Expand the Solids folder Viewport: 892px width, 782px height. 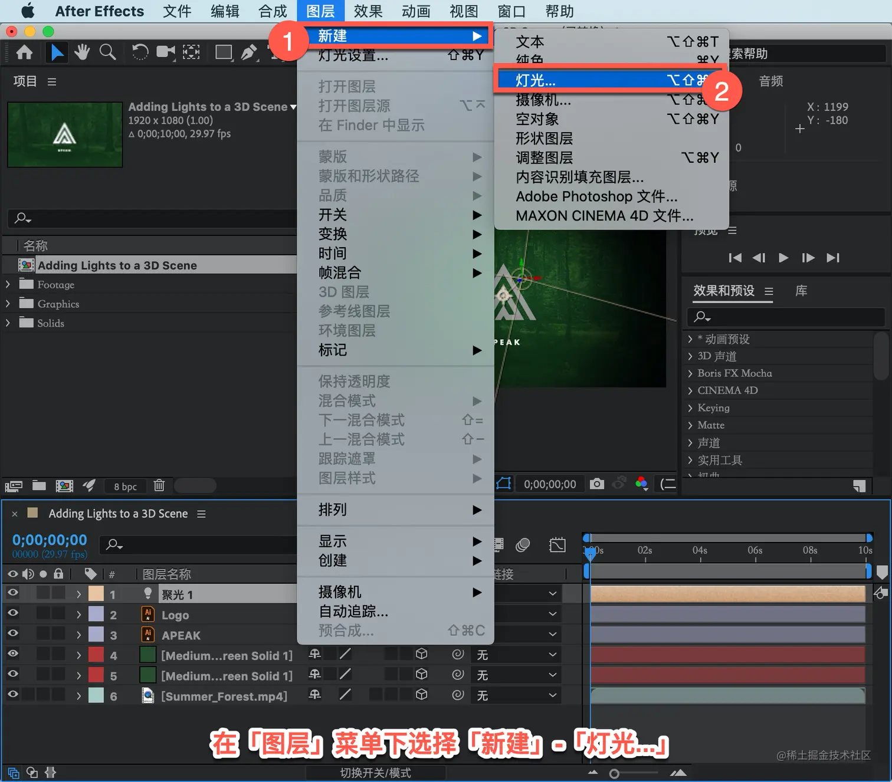coord(8,323)
